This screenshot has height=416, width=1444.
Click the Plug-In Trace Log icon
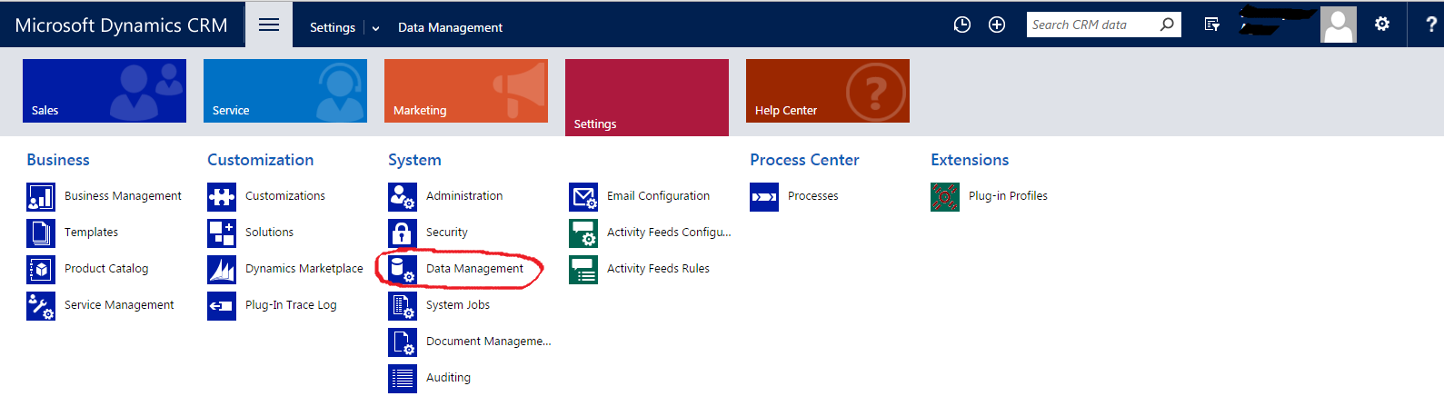click(222, 305)
